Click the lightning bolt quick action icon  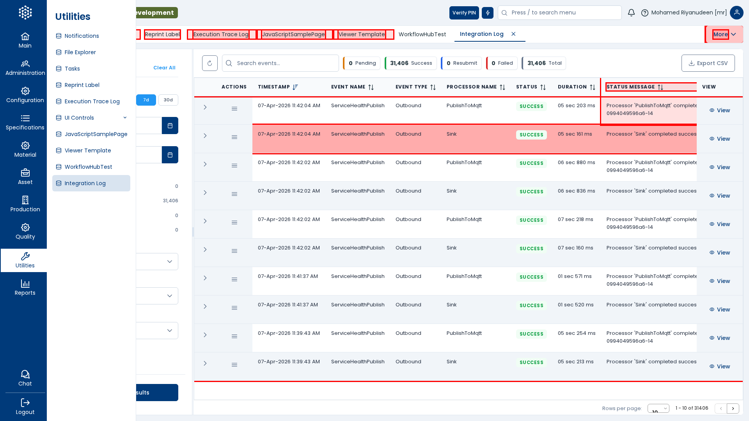tap(488, 13)
